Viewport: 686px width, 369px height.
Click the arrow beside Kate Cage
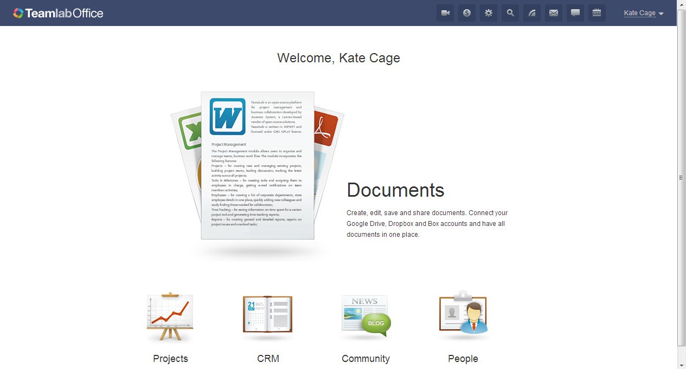[661, 14]
